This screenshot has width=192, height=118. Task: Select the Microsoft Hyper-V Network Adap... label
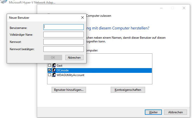[32, 2]
